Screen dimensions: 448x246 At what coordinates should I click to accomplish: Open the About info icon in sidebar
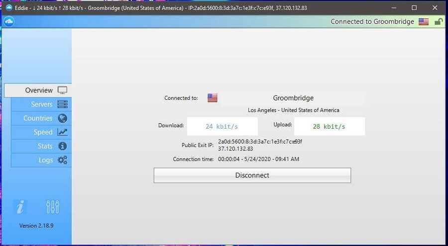[x=20, y=207]
